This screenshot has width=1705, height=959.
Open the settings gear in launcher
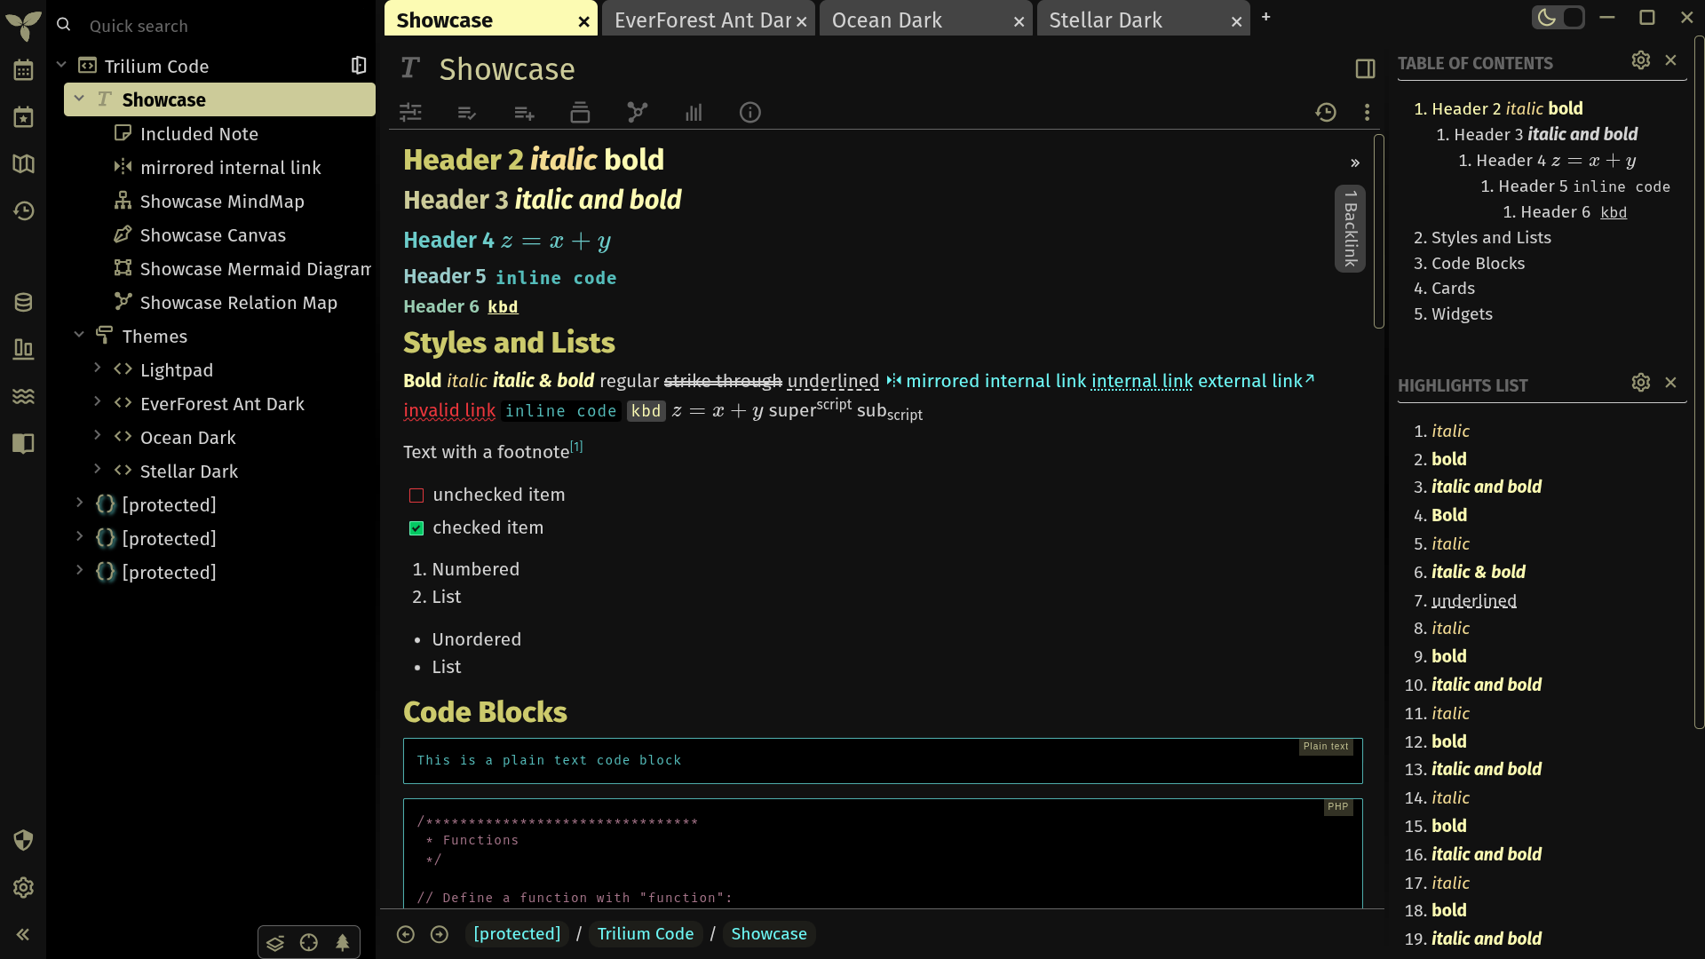pyautogui.click(x=23, y=887)
